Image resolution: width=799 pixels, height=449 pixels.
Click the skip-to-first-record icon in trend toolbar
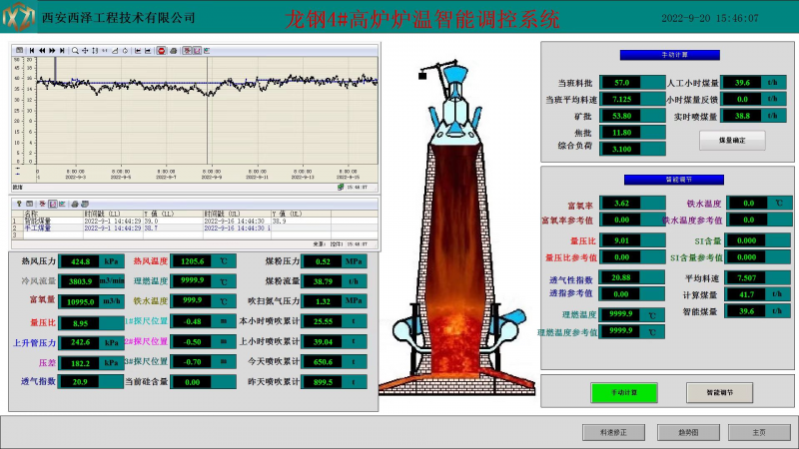pyautogui.click(x=33, y=50)
